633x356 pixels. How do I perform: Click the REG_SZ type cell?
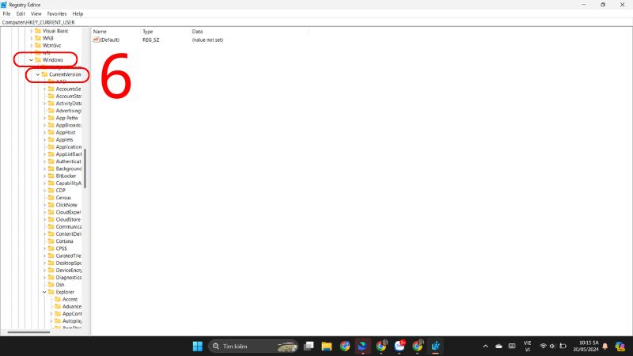[x=151, y=40]
